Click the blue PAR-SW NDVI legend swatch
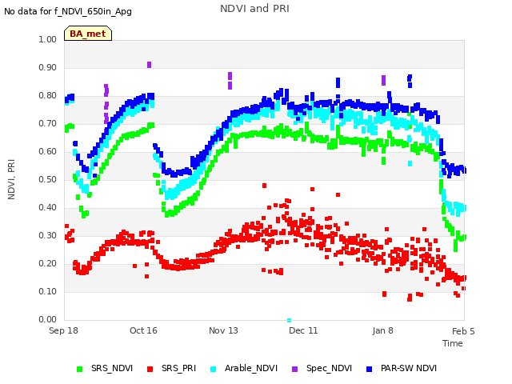This screenshot has width=512, height=384. click(370, 369)
